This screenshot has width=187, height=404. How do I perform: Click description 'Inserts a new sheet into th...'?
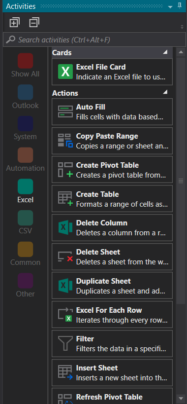pos(122,378)
